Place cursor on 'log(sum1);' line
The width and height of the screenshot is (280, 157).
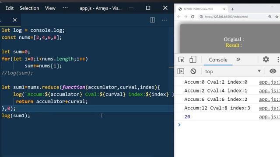(16, 116)
